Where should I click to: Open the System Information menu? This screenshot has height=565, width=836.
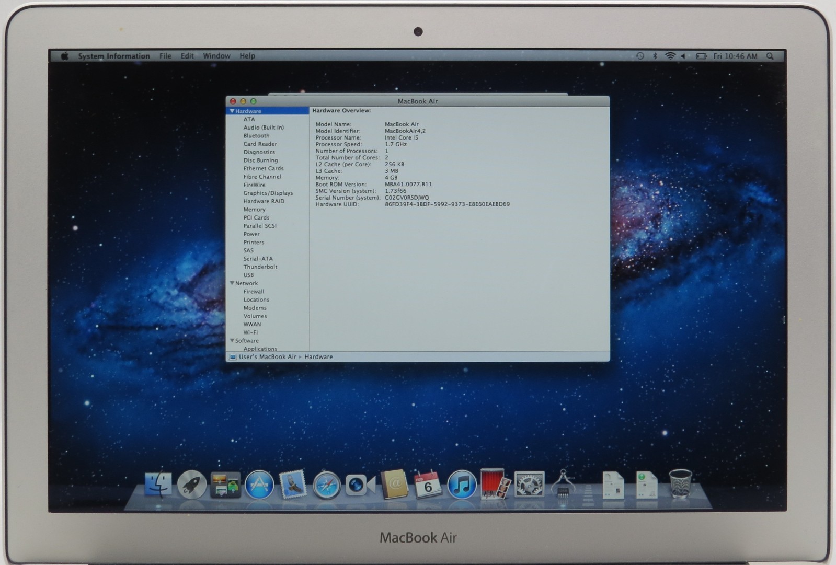114,56
